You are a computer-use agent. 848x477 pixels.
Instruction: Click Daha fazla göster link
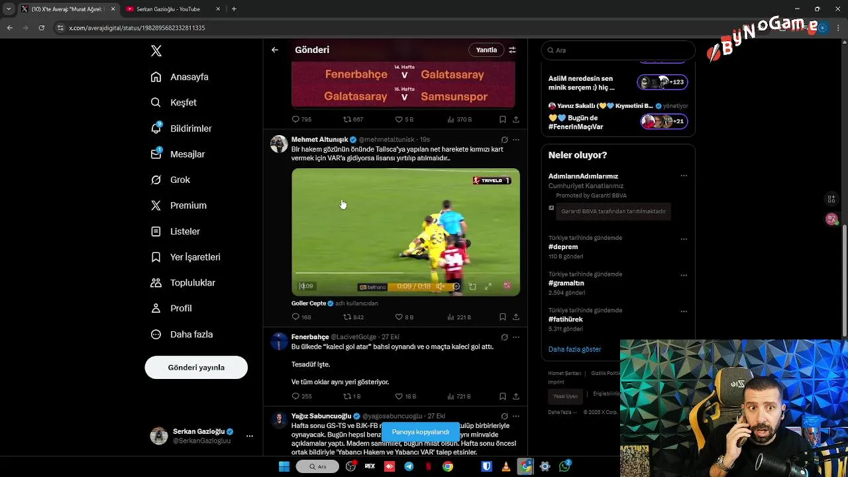(x=574, y=349)
